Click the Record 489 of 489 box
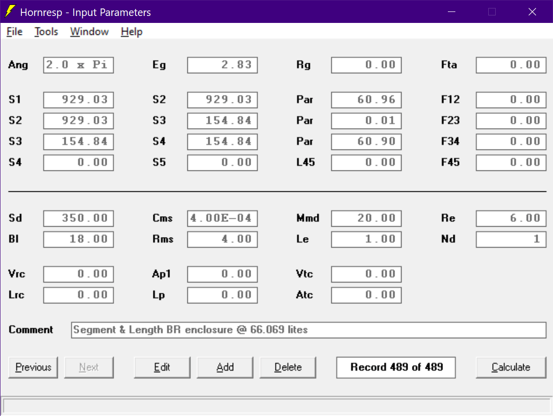 (396, 367)
